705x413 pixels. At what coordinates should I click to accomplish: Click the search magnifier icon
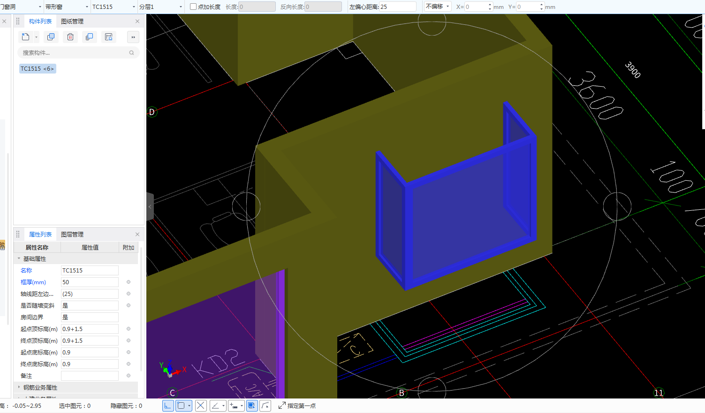tap(132, 53)
